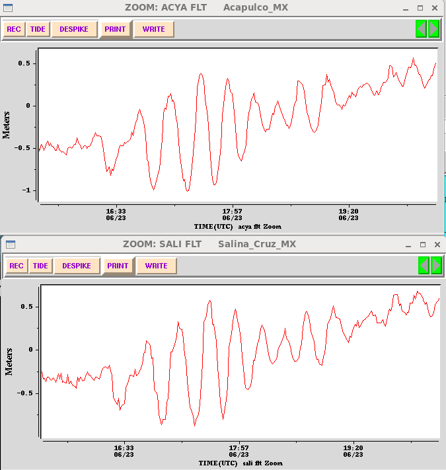Click the green left arrow in Salina Cruz window
446x470 pixels.
[424, 266]
